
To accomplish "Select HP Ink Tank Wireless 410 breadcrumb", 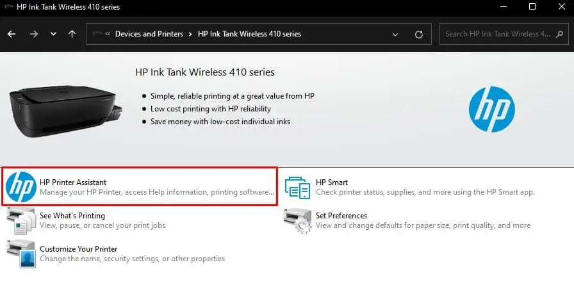I will (x=249, y=34).
